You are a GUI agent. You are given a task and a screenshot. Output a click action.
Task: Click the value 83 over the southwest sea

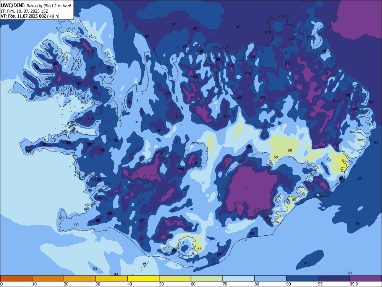pyautogui.click(x=95, y=269)
